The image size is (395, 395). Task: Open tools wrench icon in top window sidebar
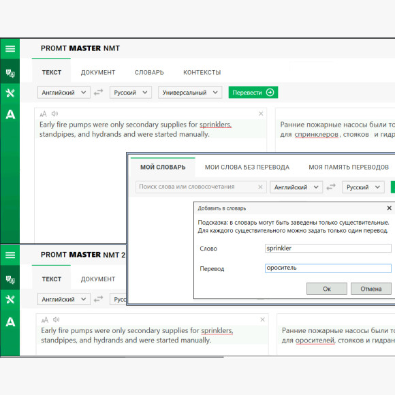10,93
